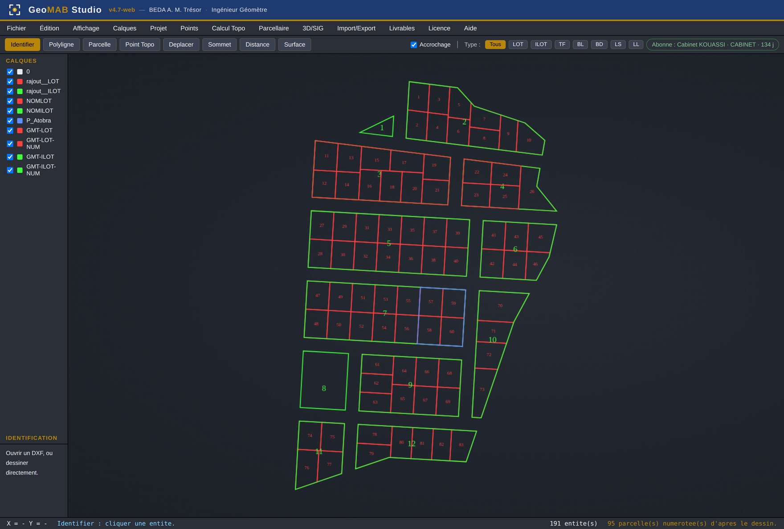Filter type by LOT
The width and height of the screenshot is (784, 529).
point(518,45)
